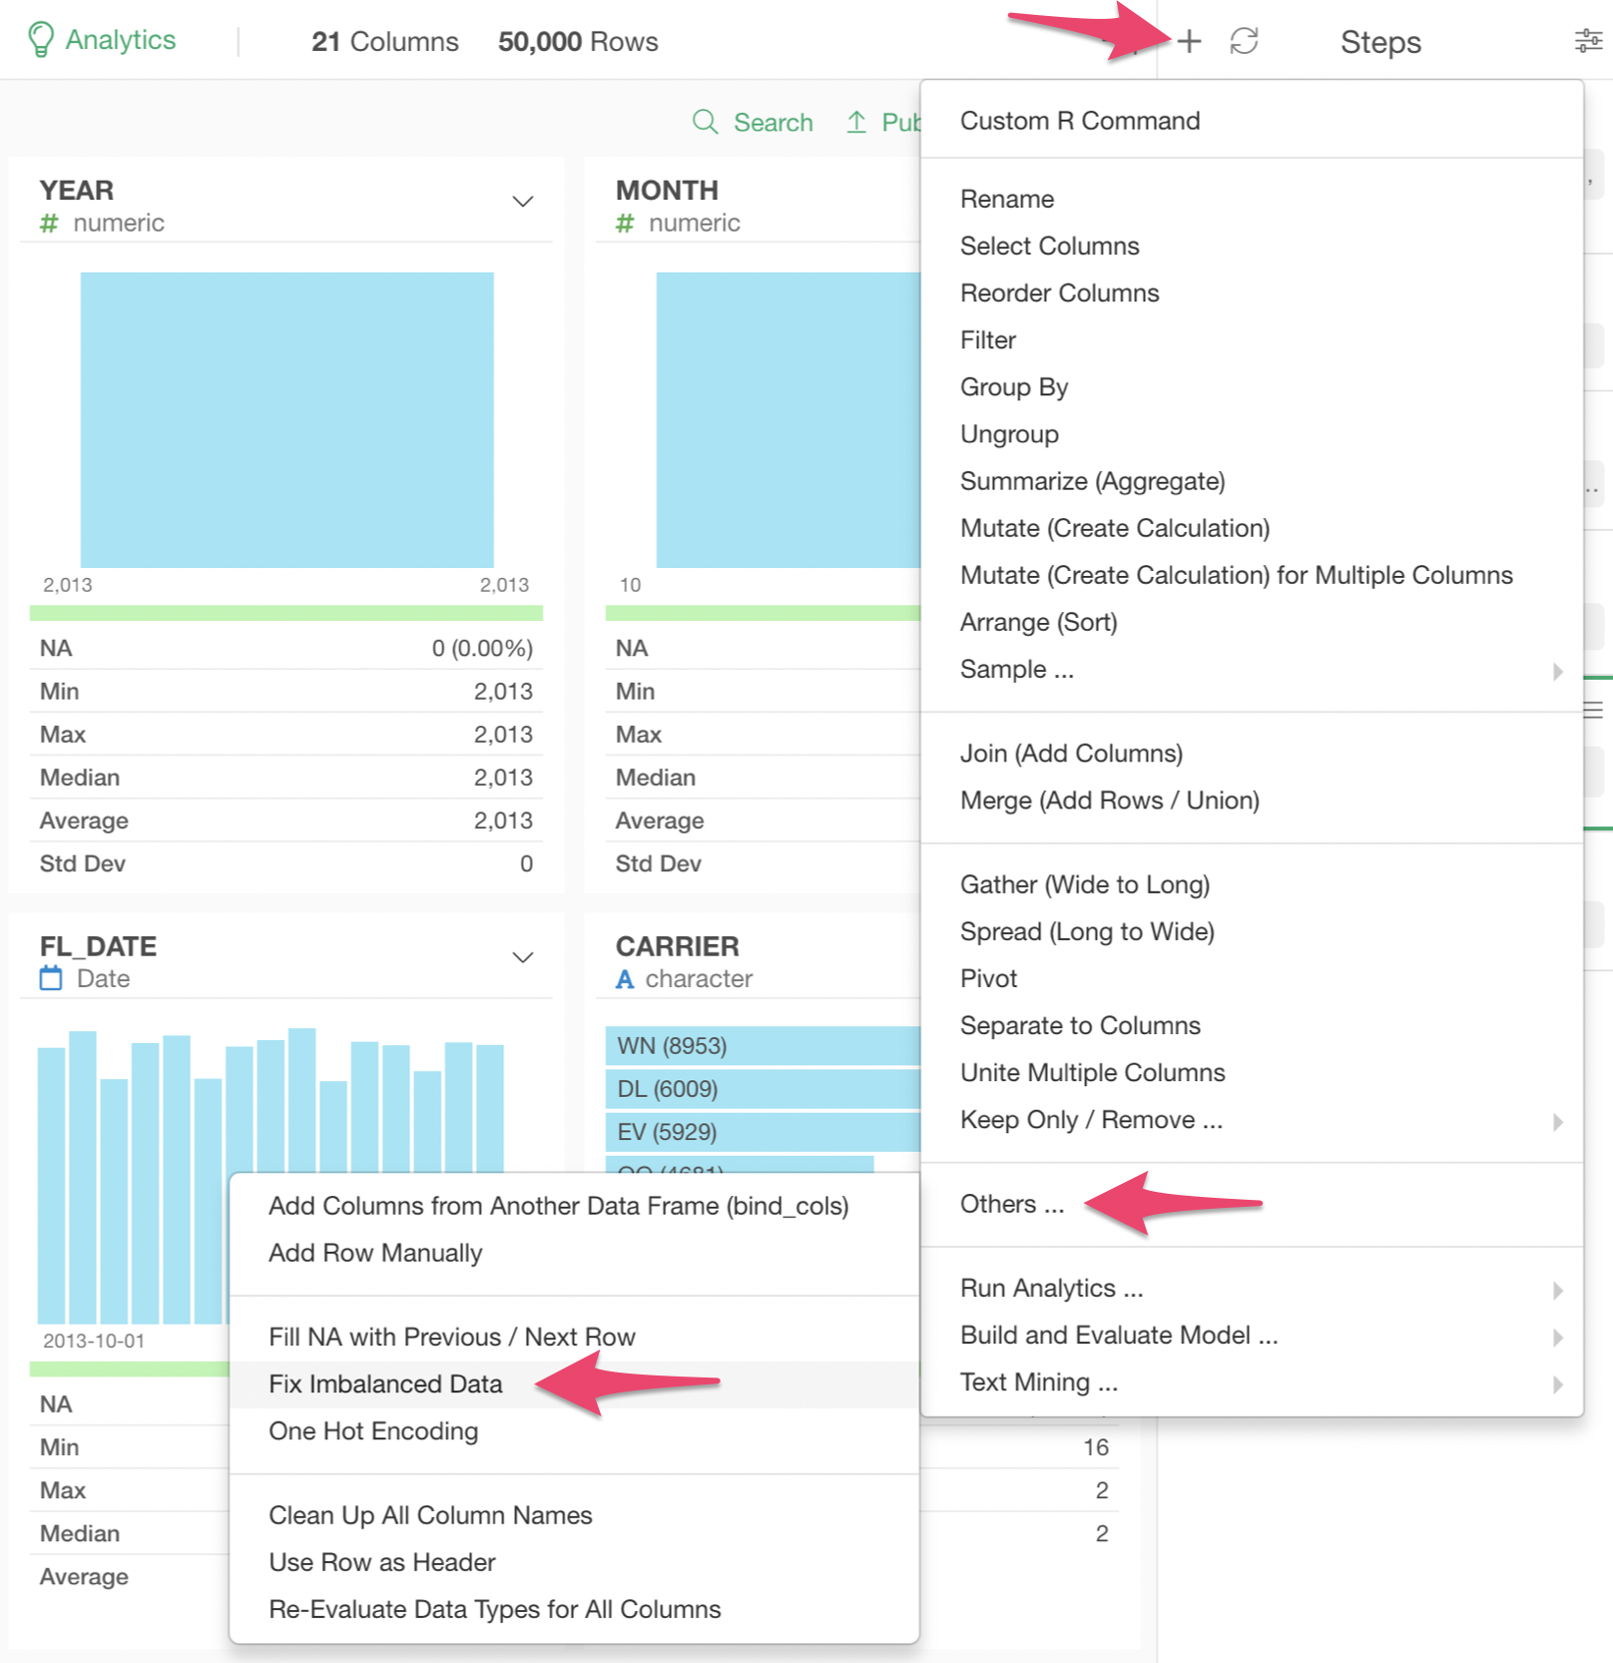Select Fix Imbalanced Data menu item

coord(385,1385)
